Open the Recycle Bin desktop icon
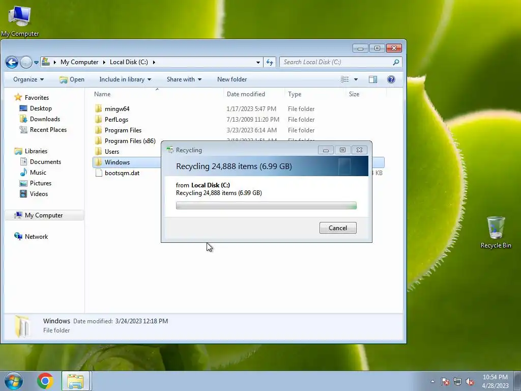 tap(496, 232)
